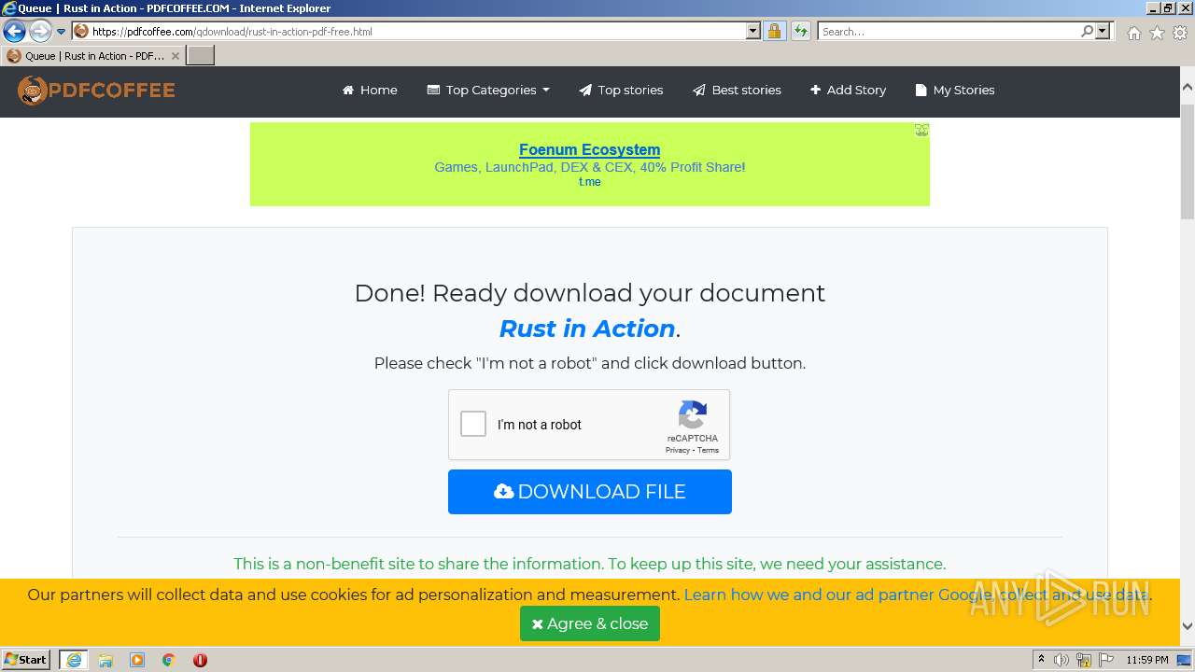Open My Stories page
This screenshot has height=672, width=1195.
click(955, 91)
